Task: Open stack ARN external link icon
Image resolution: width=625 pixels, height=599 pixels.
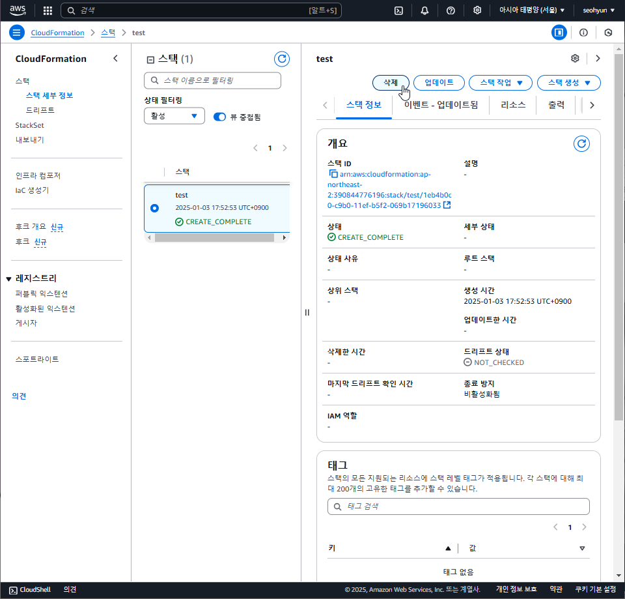Action: (447, 205)
